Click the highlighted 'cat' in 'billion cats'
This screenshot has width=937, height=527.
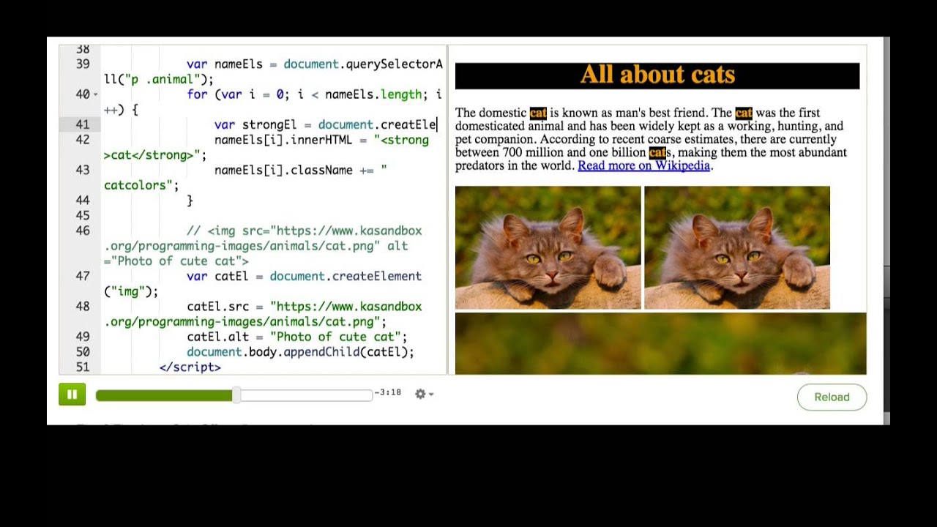pyautogui.click(x=657, y=152)
